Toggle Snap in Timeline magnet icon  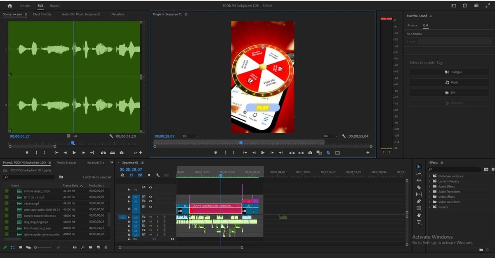(x=131, y=175)
